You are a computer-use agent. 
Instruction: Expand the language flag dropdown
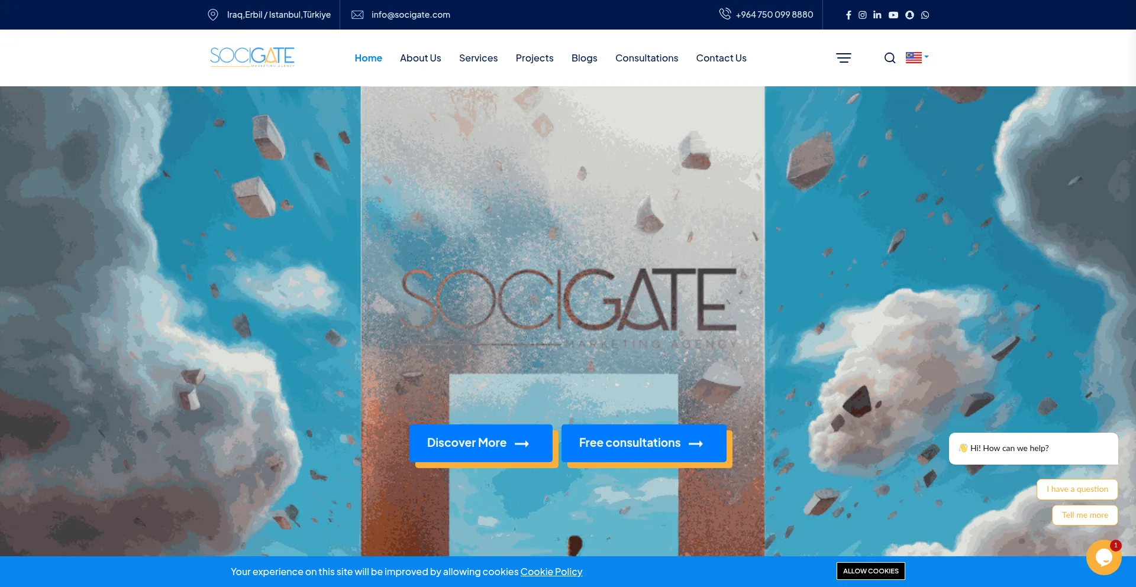tap(917, 57)
